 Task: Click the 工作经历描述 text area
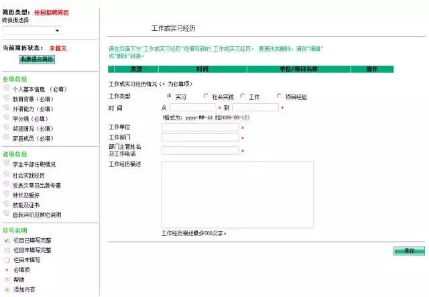[x=237, y=194]
